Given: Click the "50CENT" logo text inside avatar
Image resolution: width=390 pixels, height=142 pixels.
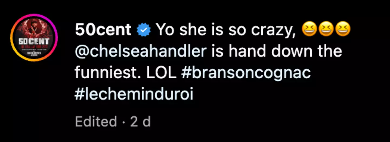Looking at the screenshot, I should [x=34, y=42].
